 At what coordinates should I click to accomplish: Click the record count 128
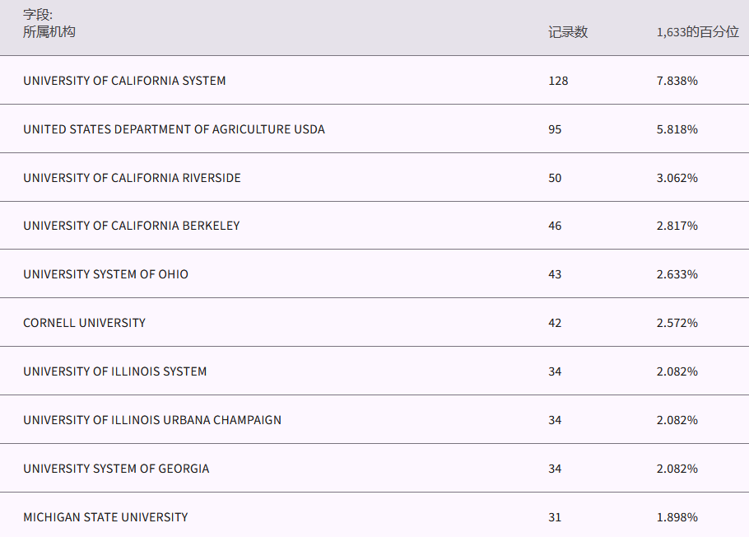(x=558, y=81)
